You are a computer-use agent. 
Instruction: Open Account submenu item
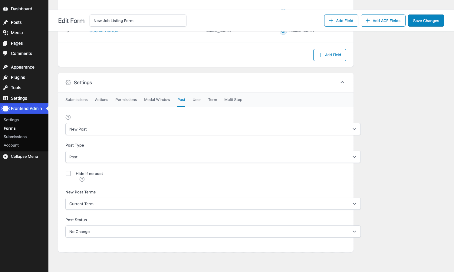tap(11, 145)
